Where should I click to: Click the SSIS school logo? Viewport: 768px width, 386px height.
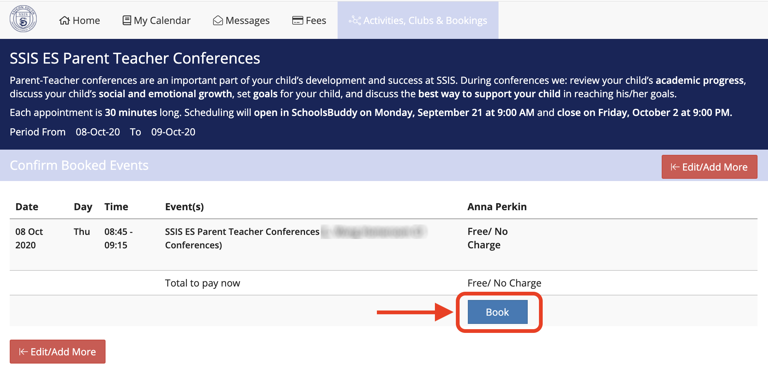tap(23, 19)
